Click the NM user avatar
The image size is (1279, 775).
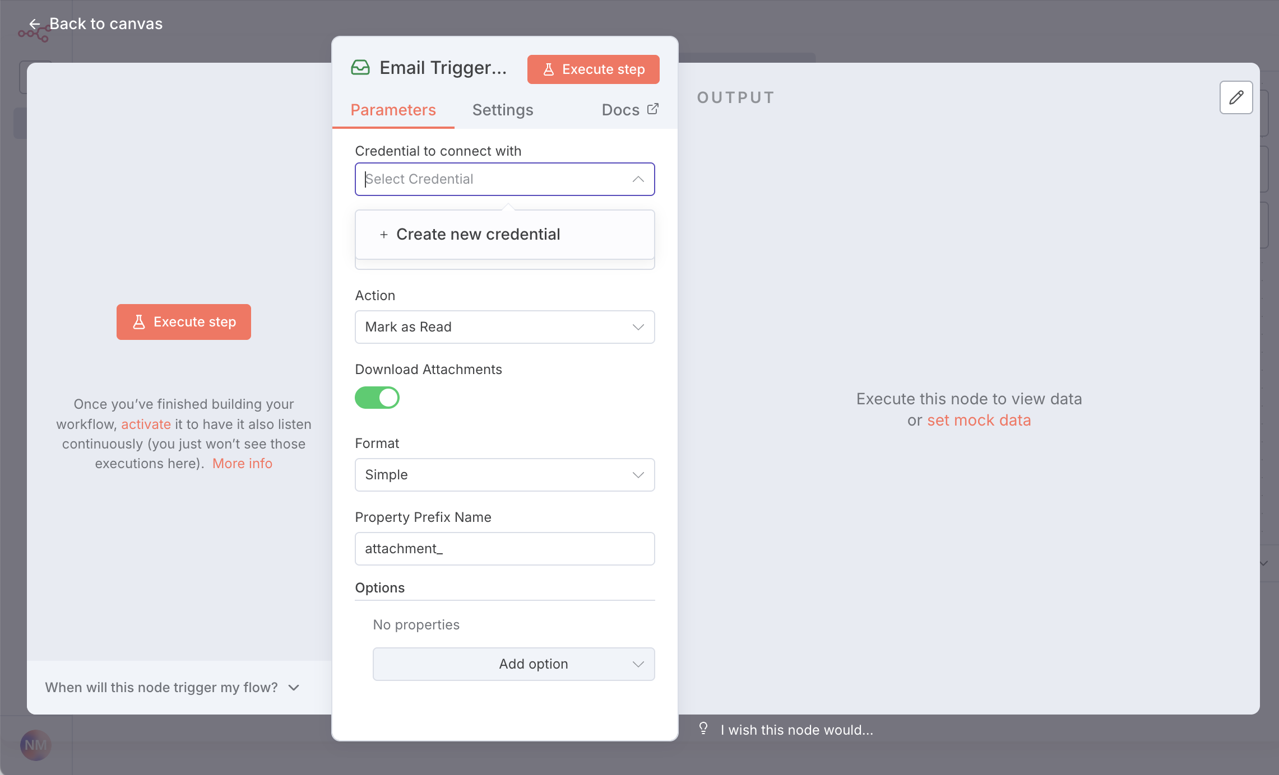tap(36, 745)
